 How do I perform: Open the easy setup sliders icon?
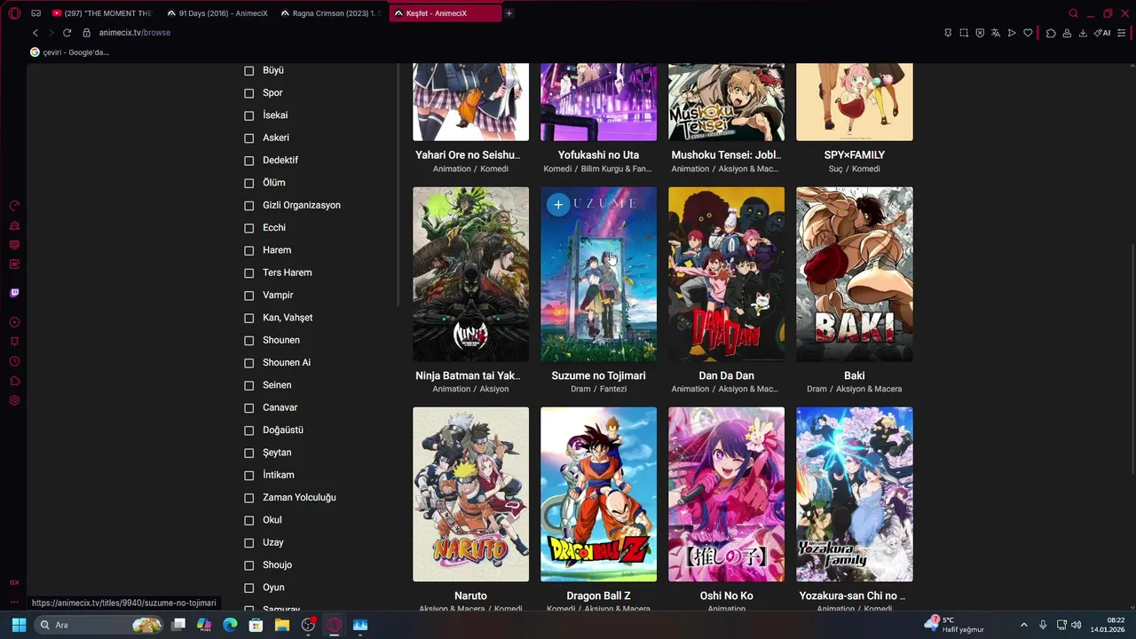coord(1122,33)
